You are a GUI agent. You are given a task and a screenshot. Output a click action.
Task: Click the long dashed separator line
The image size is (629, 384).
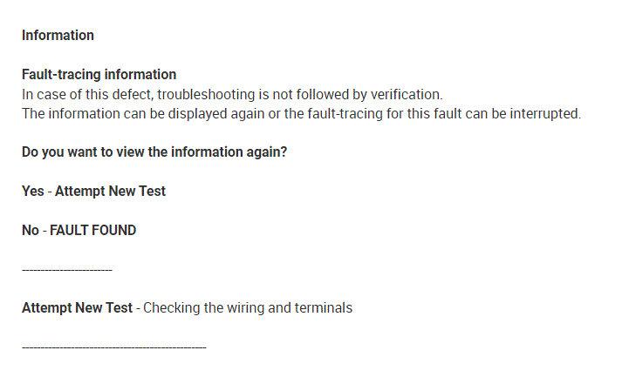[113, 347]
